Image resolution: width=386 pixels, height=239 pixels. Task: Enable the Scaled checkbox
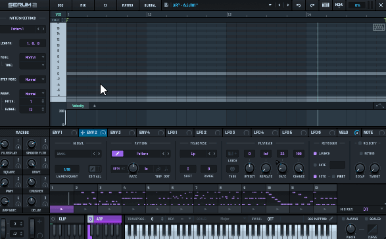pyautogui.click(x=366, y=219)
